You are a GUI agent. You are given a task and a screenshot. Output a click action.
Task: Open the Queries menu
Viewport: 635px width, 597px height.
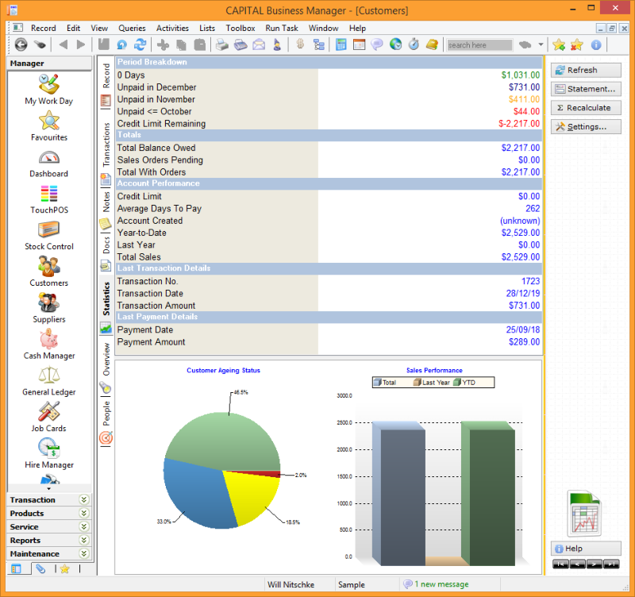(x=132, y=28)
